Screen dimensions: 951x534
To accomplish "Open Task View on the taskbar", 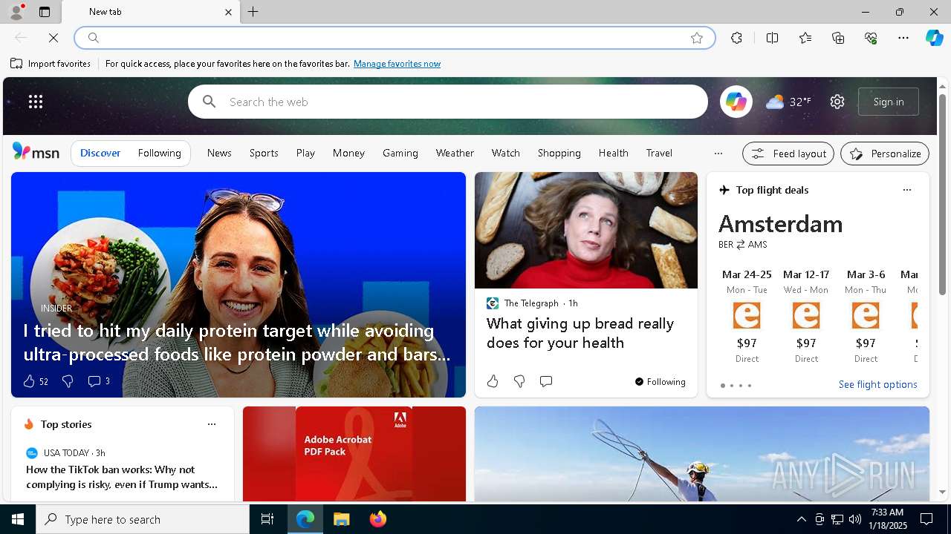I will [x=267, y=519].
